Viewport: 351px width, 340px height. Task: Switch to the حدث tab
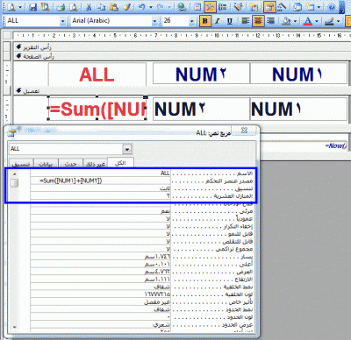pyautogui.click(x=71, y=164)
